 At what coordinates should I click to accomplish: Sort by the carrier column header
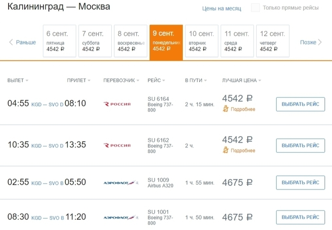[121, 80]
